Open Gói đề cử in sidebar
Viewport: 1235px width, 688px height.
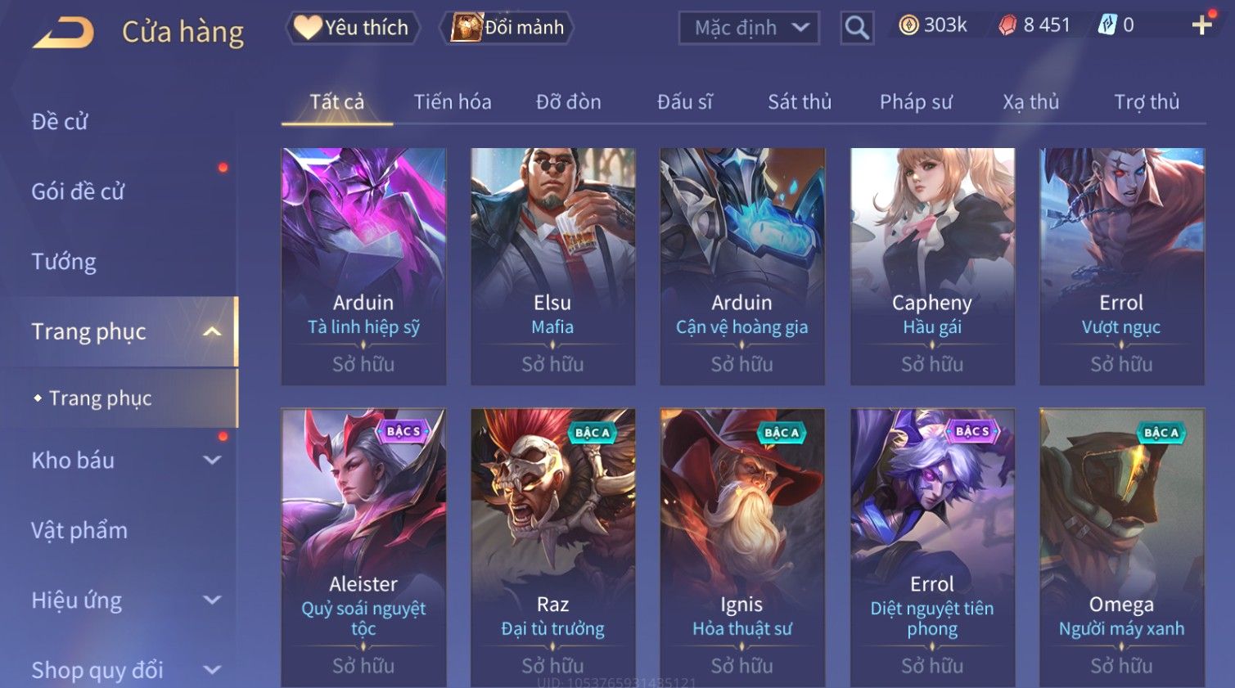click(x=78, y=191)
